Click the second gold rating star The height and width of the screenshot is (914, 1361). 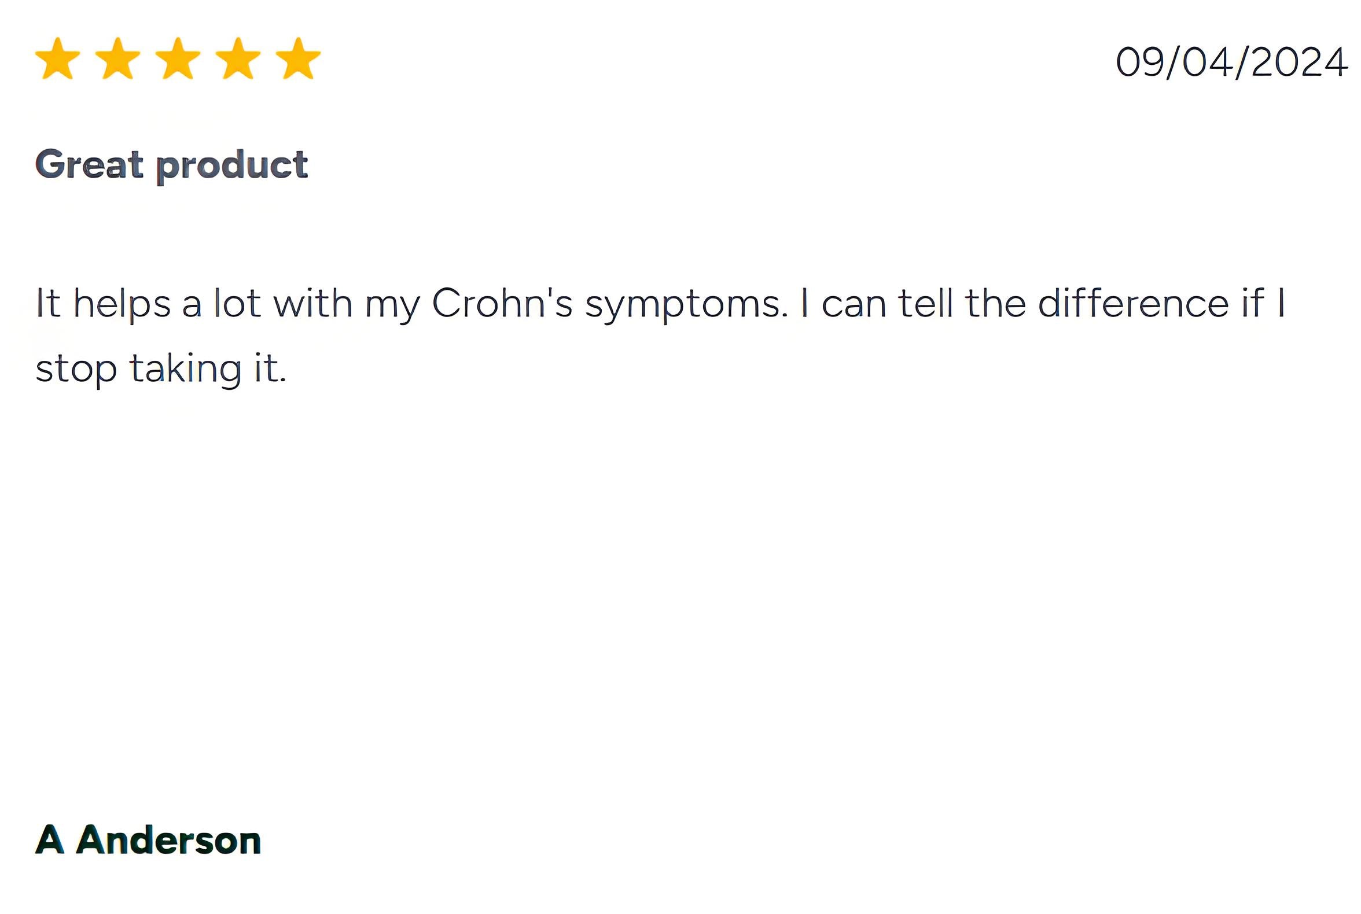tap(118, 59)
